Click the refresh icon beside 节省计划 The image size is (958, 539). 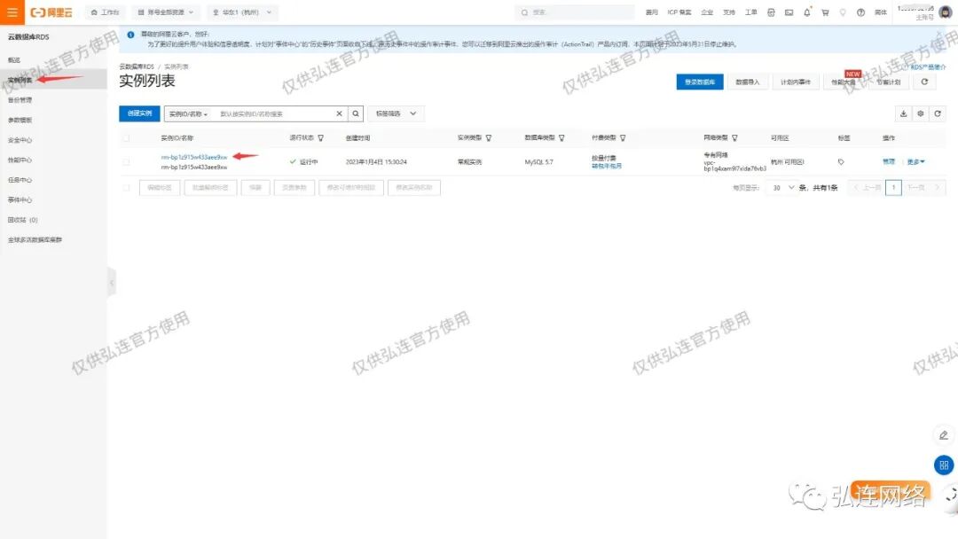pyautogui.click(x=924, y=82)
